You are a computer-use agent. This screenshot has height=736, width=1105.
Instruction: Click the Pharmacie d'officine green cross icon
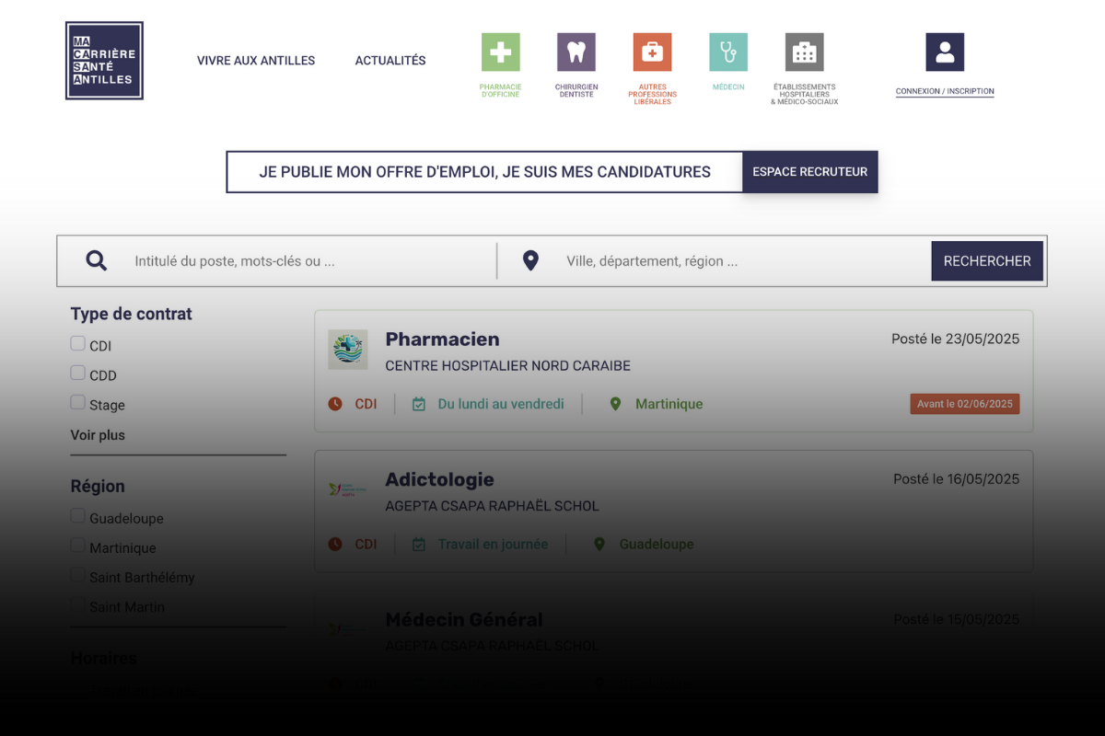tap(500, 52)
